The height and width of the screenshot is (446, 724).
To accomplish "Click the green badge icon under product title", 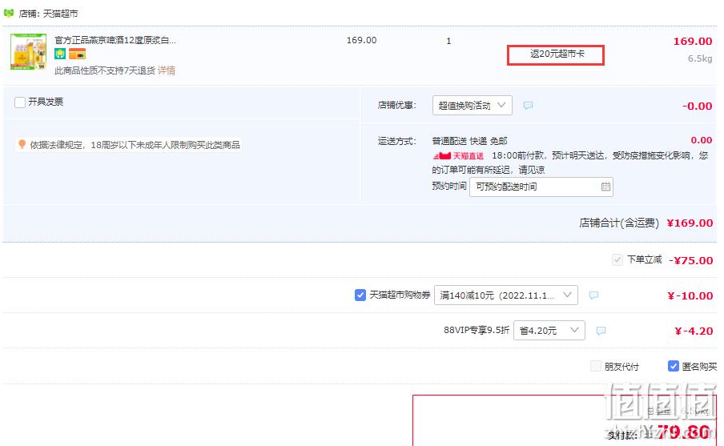I will click(x=60, y=54).
